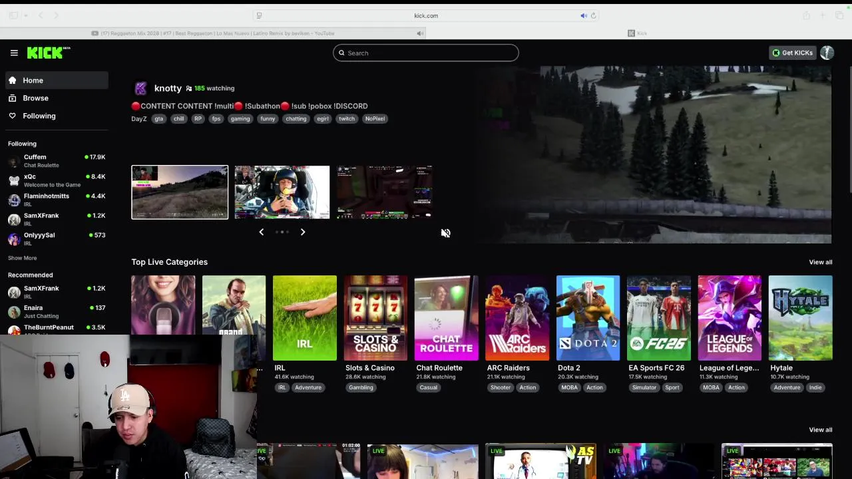Viewport: 852px width, 479px height.
Task: Click the egirl tag
Action: click(x=323, y=119)
